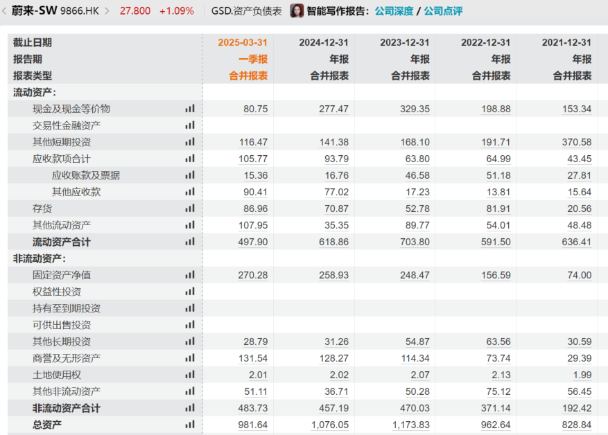This screenshot has height=435, width=608.
Task: Click short-term investment value 370.58
Action: [577, 143]
